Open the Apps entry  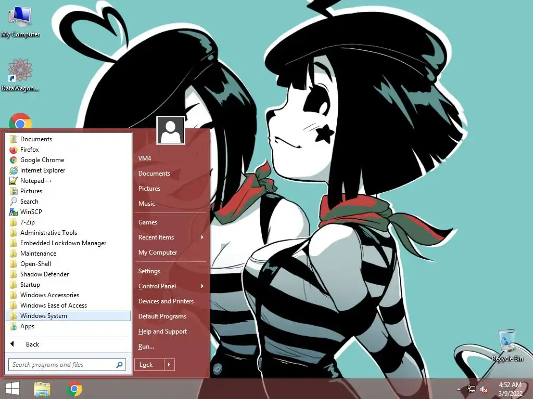click(x=68, y=326)
